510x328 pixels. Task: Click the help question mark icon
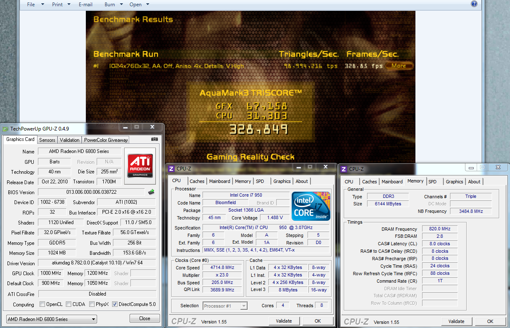tap(474, 4)
